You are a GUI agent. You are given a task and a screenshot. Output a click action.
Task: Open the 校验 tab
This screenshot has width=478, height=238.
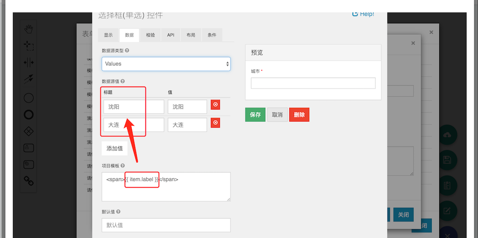[150, 35]
